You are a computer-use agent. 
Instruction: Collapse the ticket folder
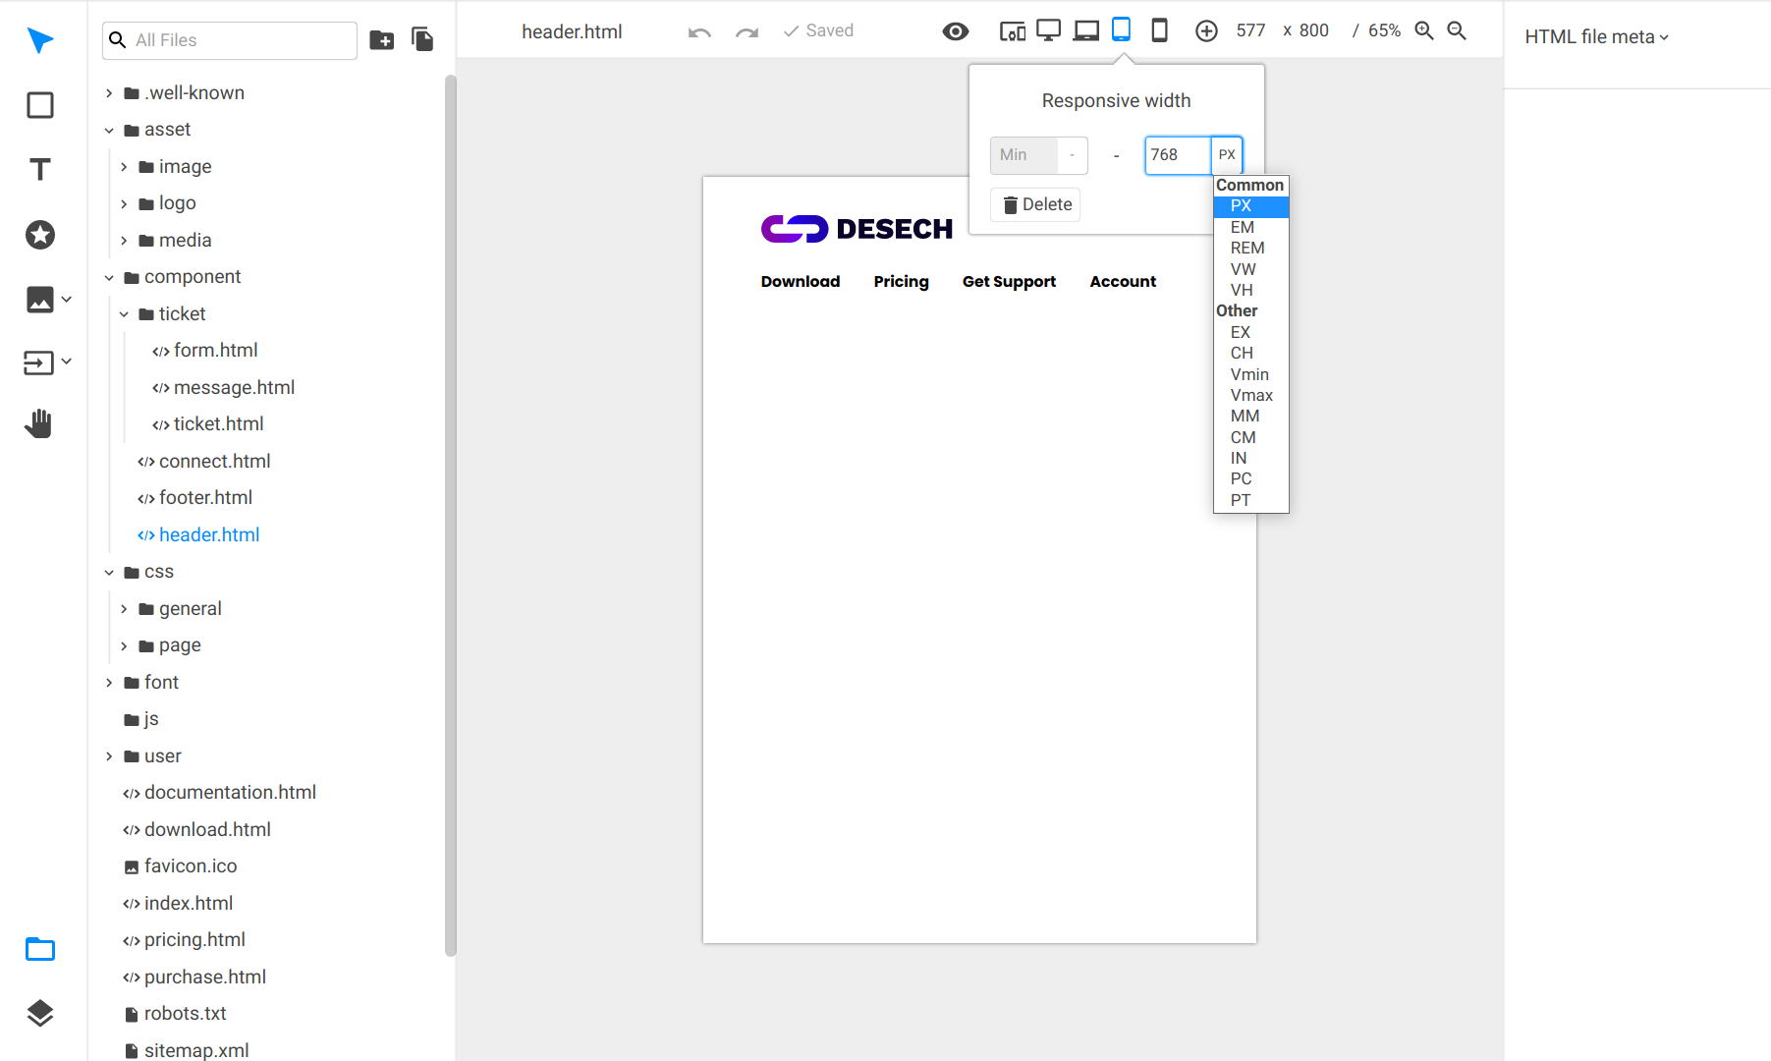[124, 314]
